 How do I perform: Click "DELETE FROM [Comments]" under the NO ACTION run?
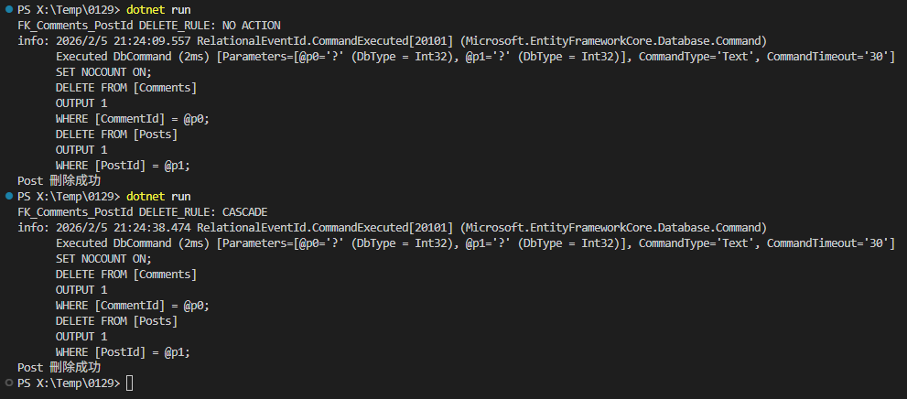coord(125,87)
